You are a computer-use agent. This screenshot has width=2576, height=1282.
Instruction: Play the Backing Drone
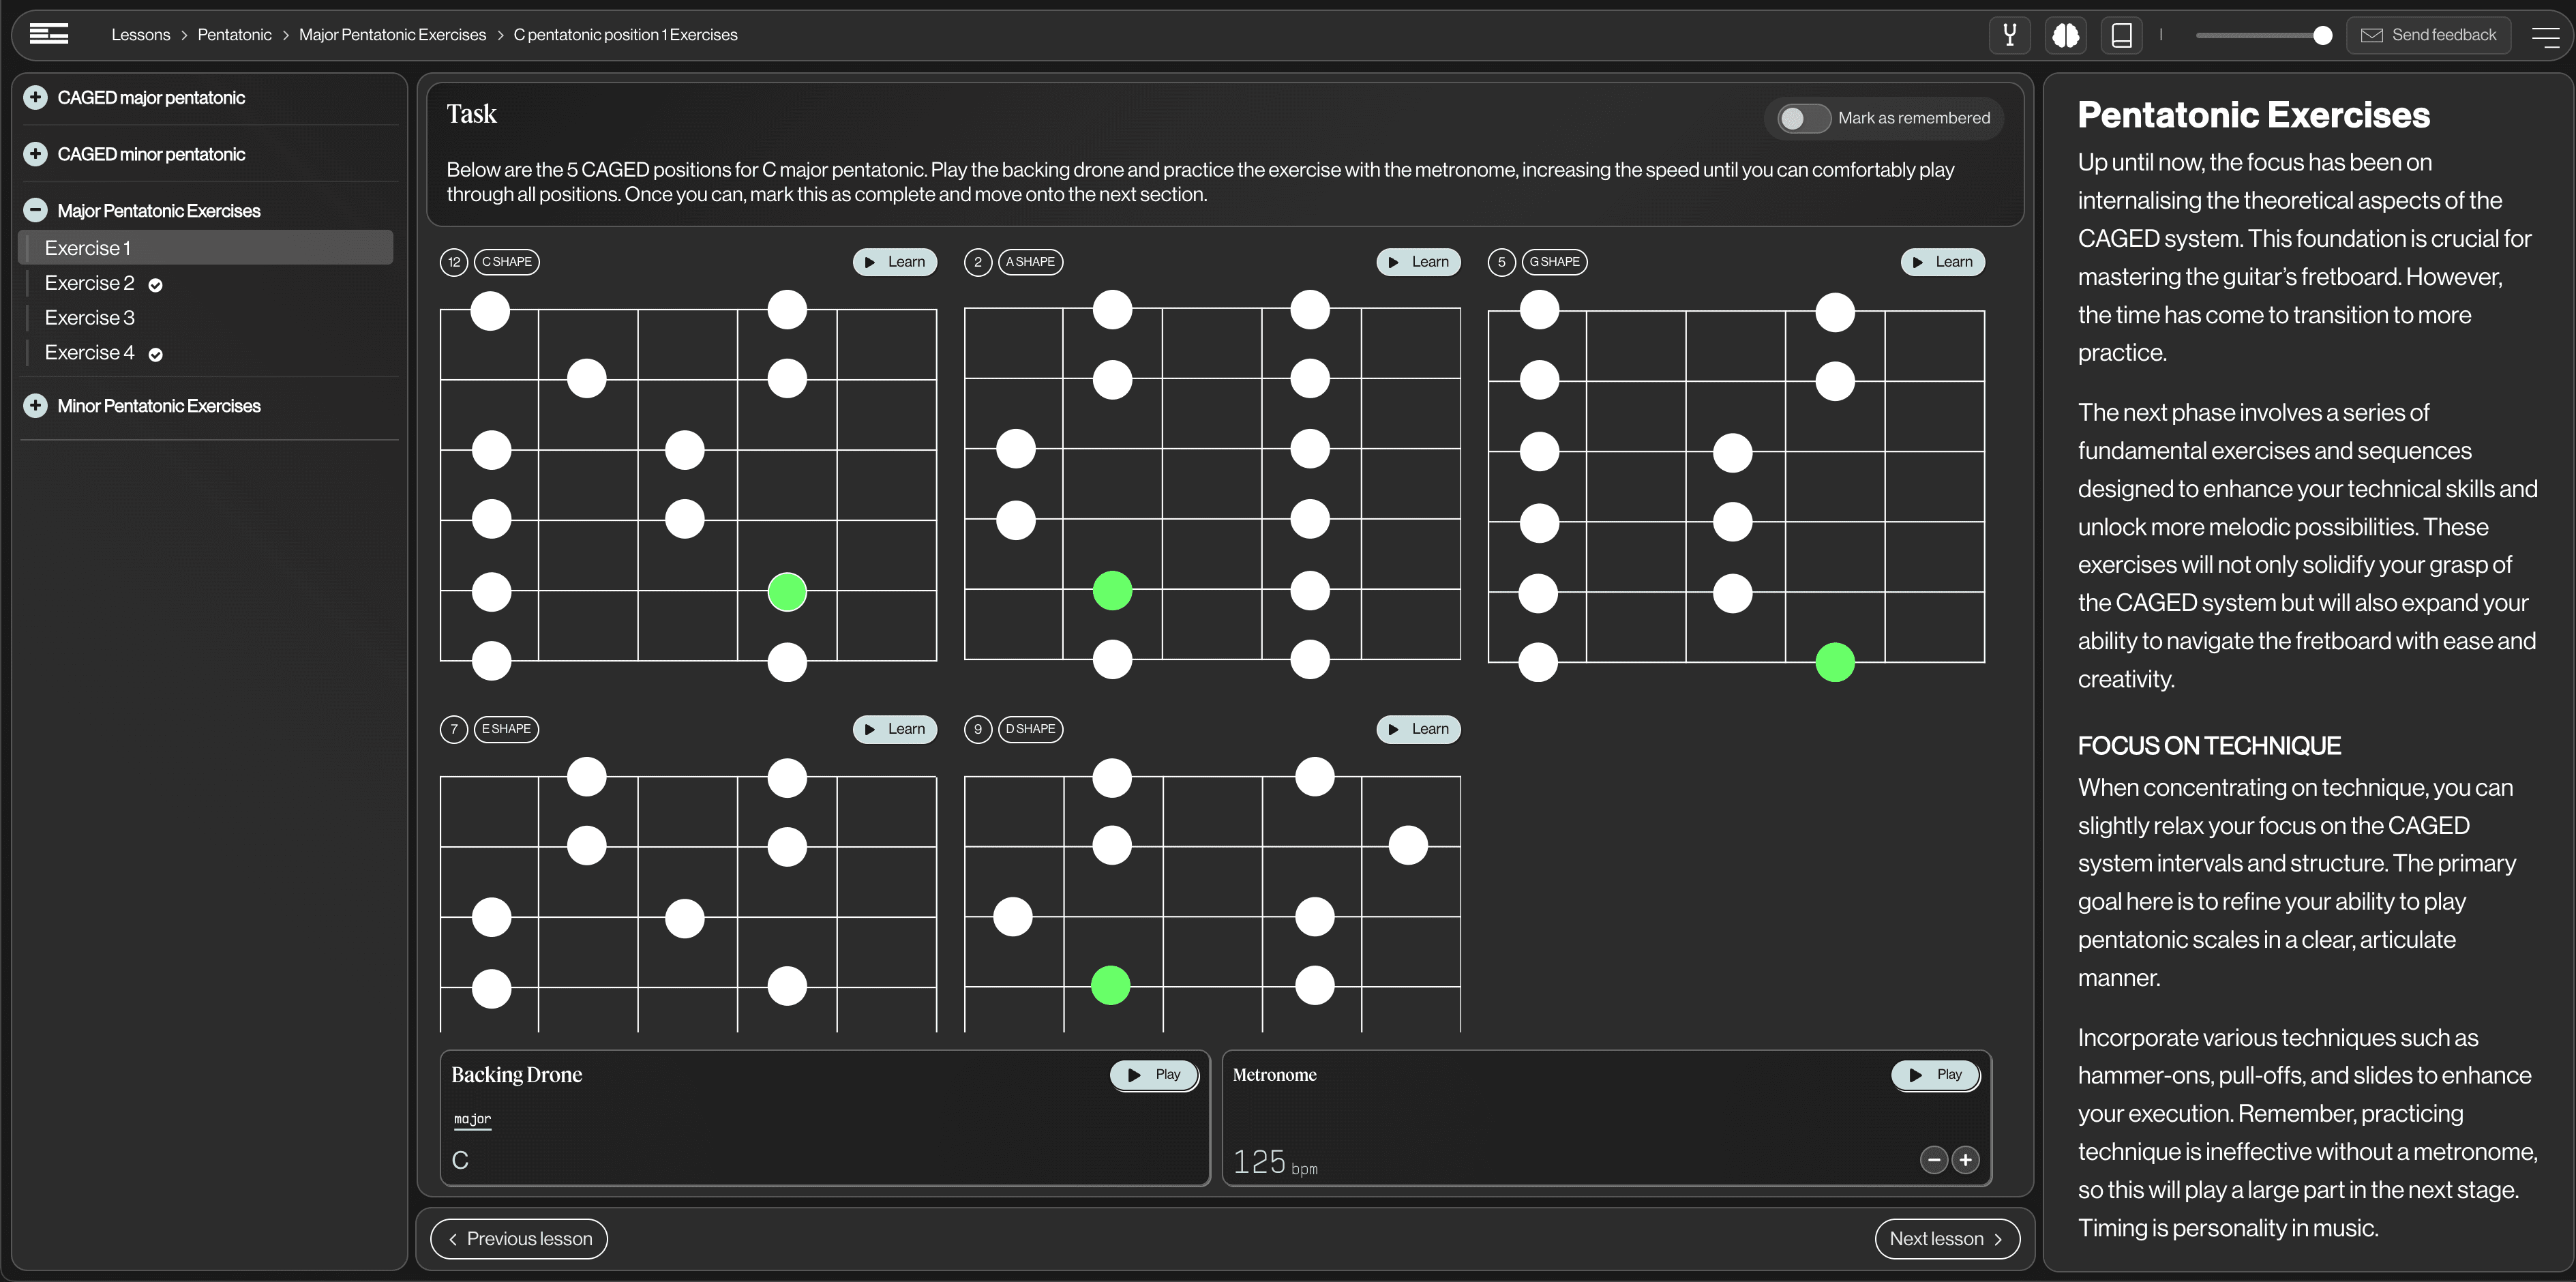point(1154,1075)
